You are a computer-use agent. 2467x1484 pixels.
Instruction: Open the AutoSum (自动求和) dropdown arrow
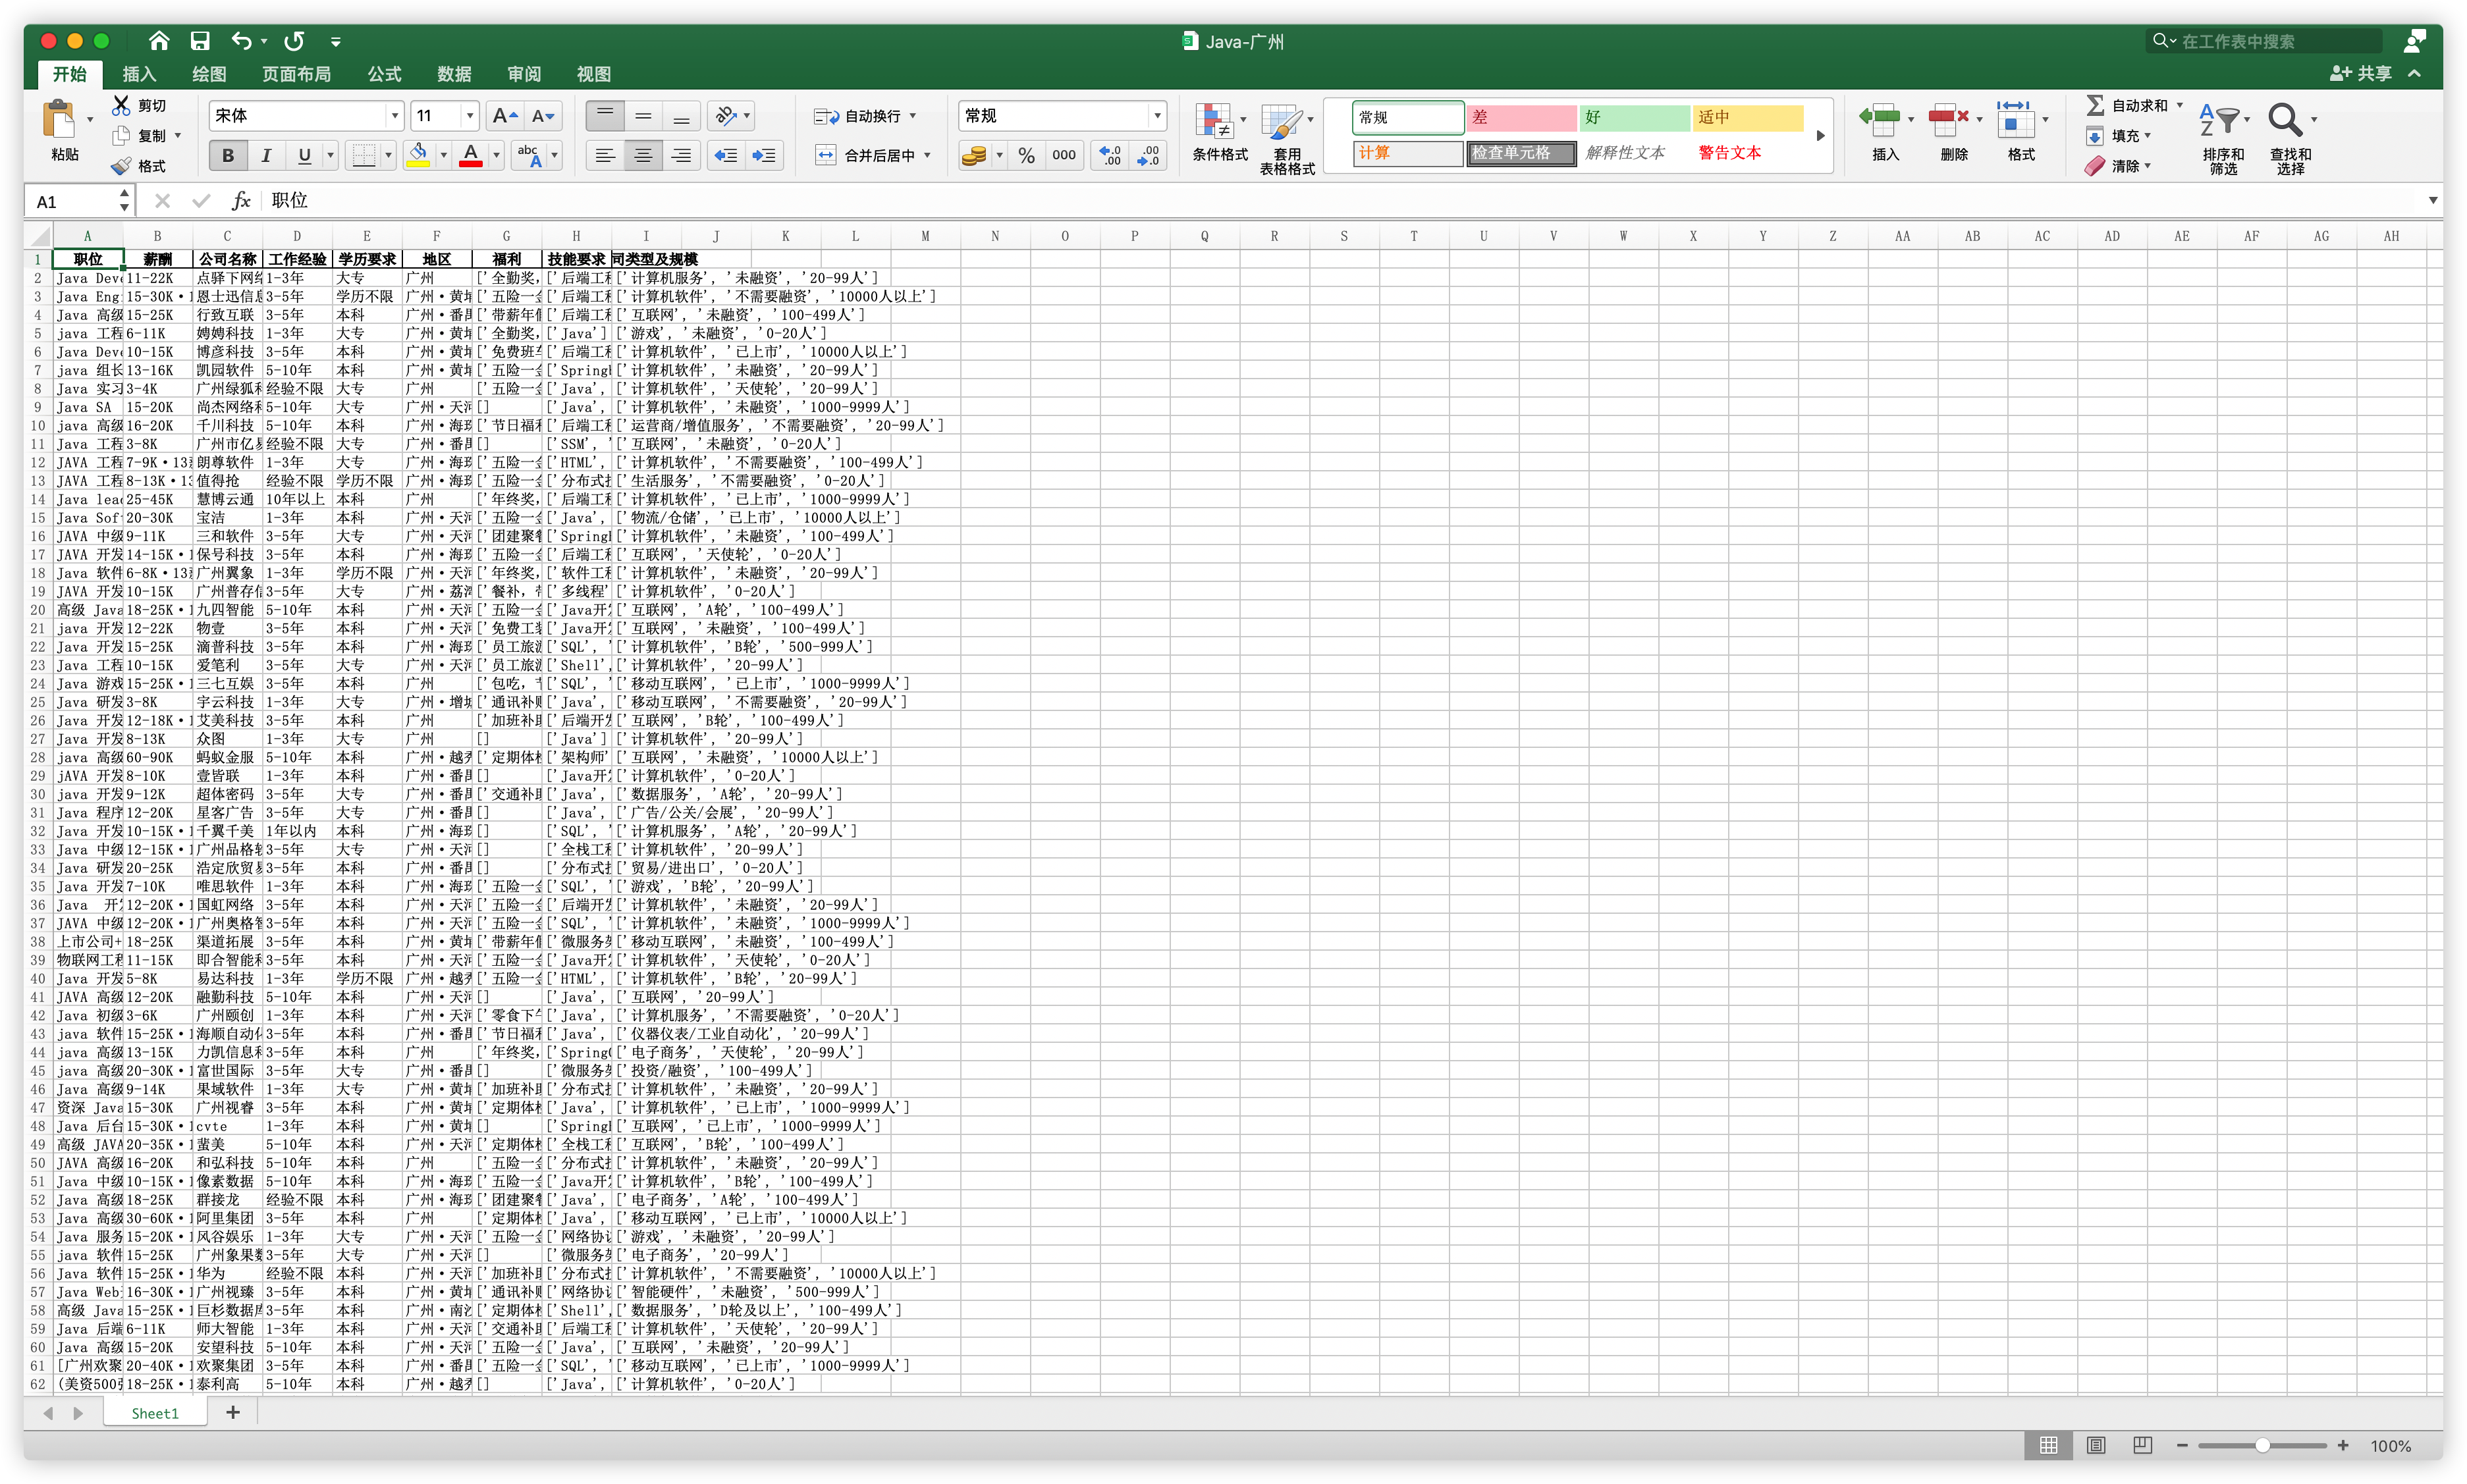[2180, 105]
